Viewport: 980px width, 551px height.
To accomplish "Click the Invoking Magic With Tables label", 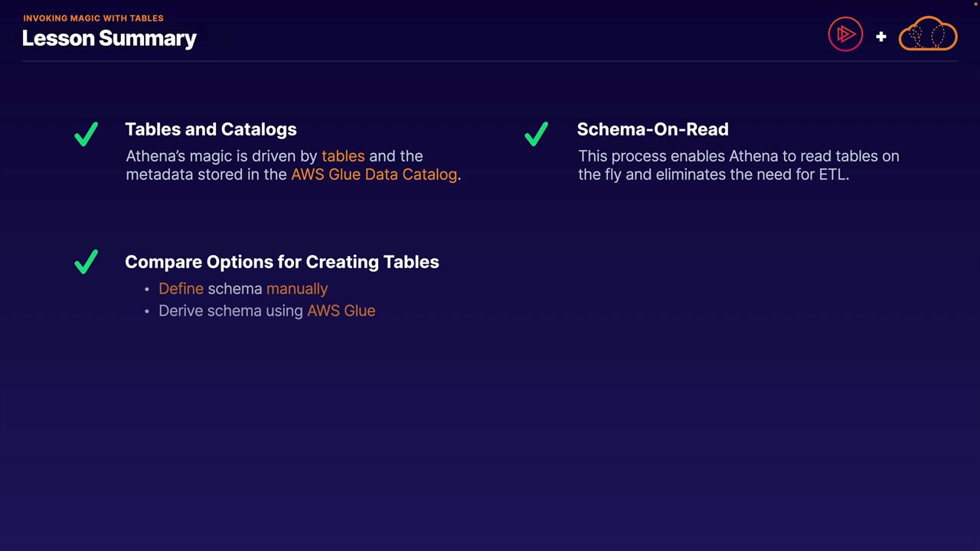I will [x=93, y=18].
